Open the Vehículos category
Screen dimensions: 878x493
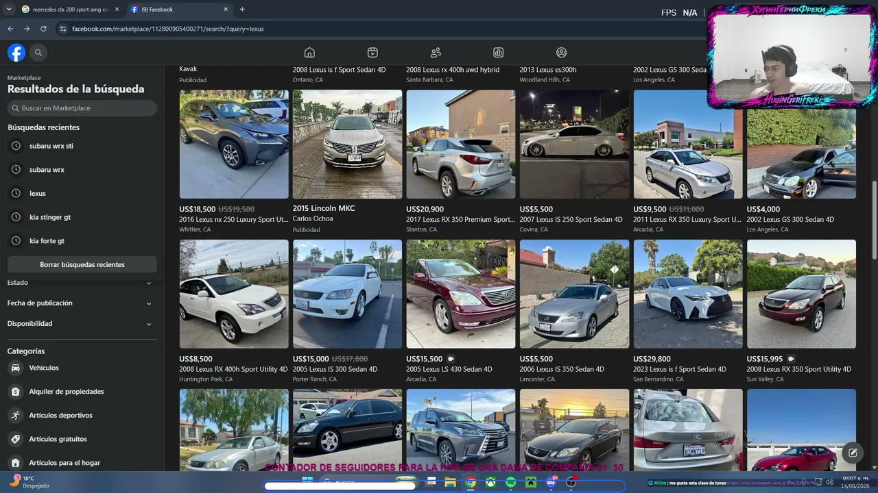pos(82,368)
